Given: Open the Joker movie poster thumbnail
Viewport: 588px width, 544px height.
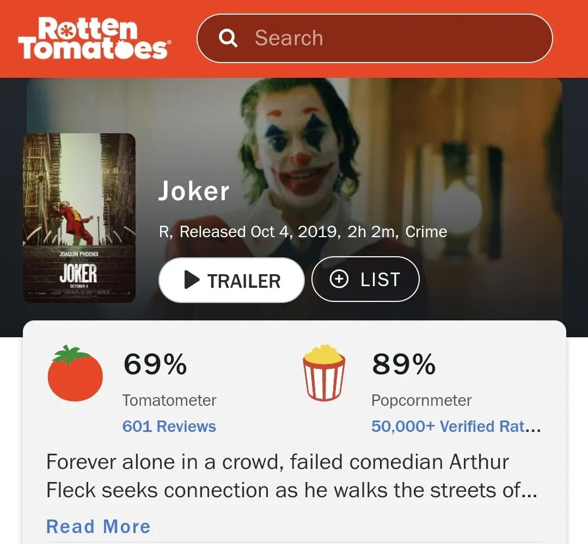Looking at the screenshot, I should [x=79, y=218].
